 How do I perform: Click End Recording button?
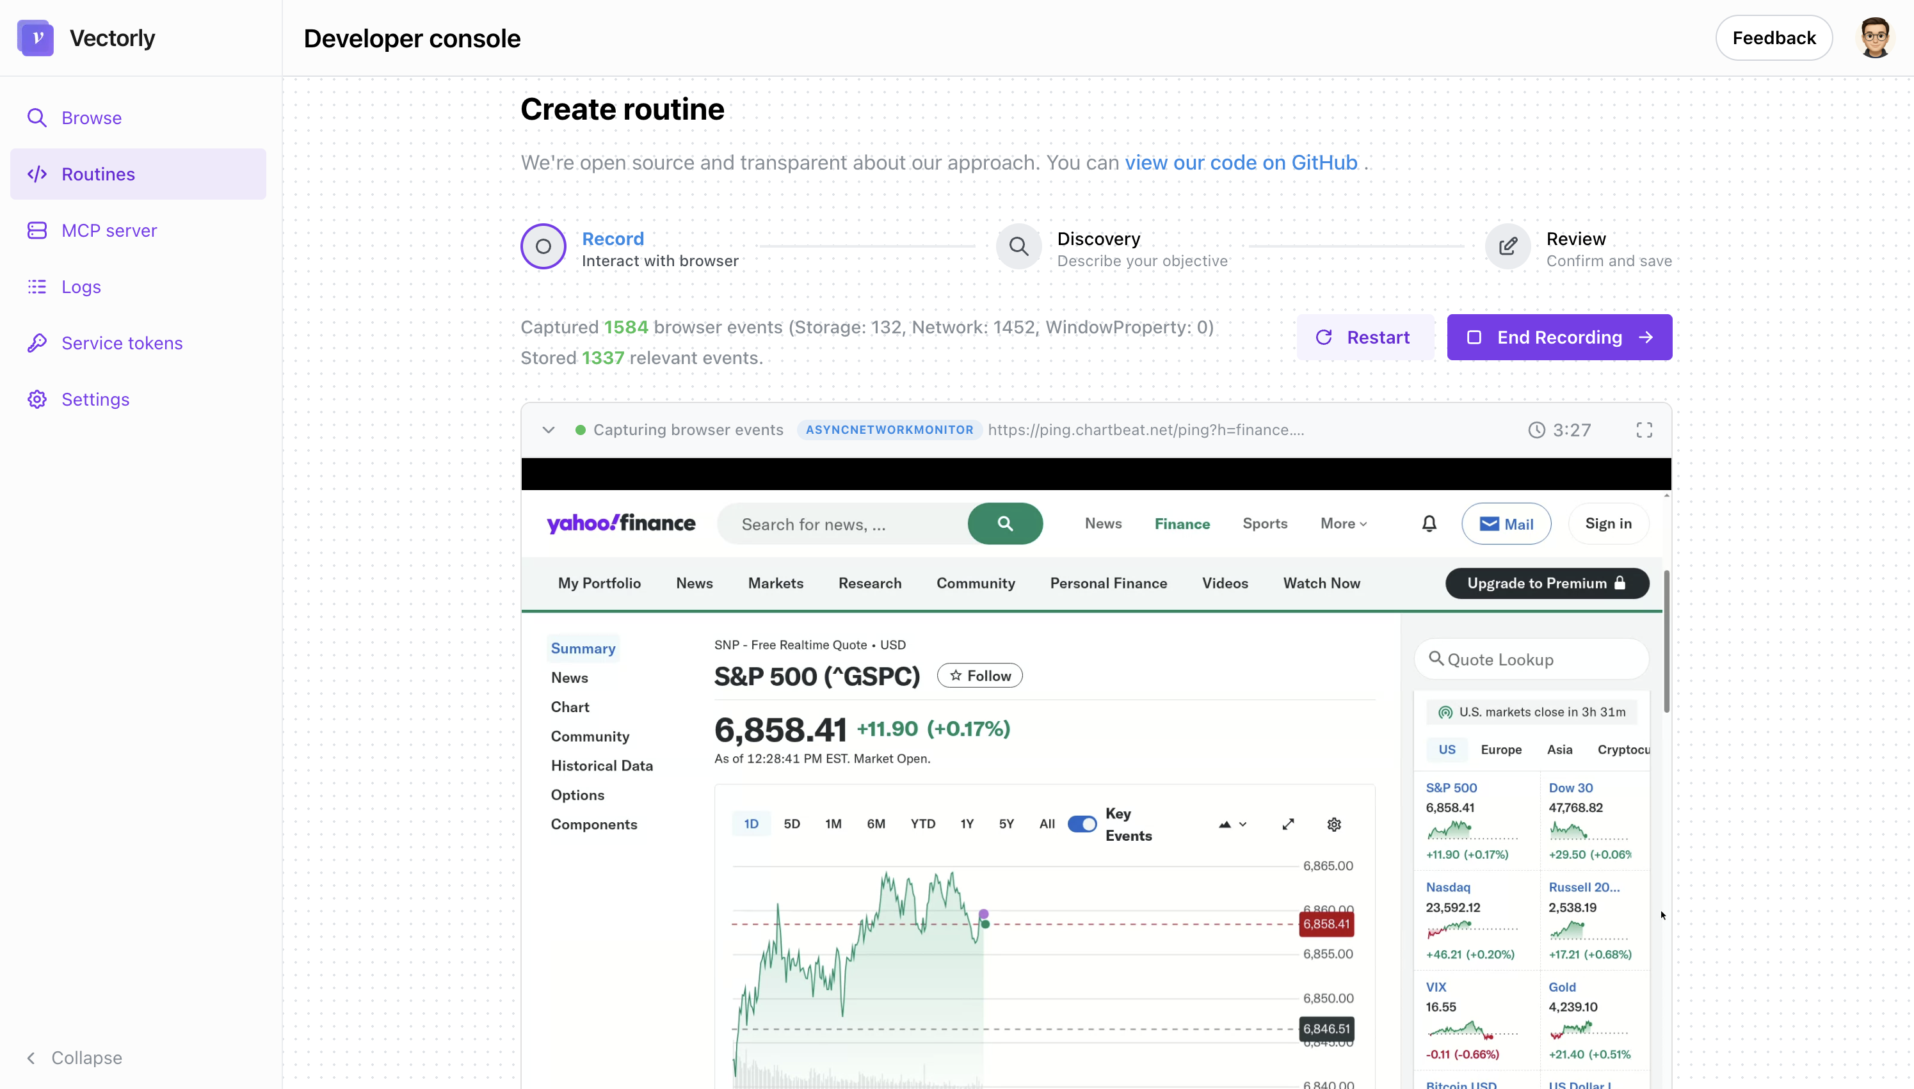point(1559,337)
